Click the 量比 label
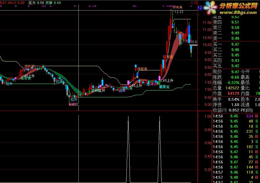260x183 pixels. [x=245, y=88]
